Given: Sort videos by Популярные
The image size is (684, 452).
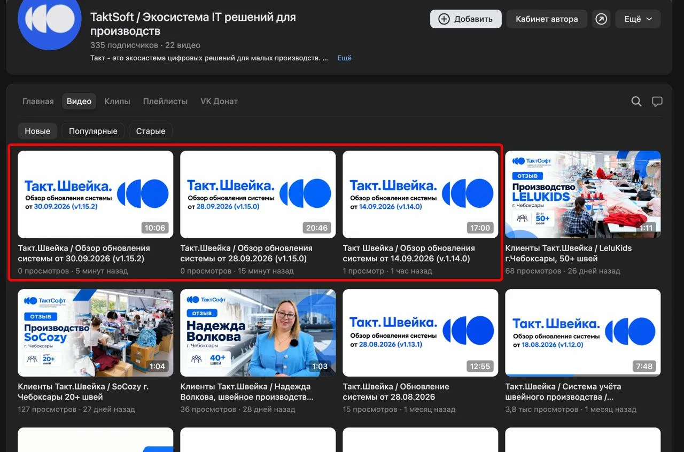Looking at the screenshot, I should tap(93, 131).
